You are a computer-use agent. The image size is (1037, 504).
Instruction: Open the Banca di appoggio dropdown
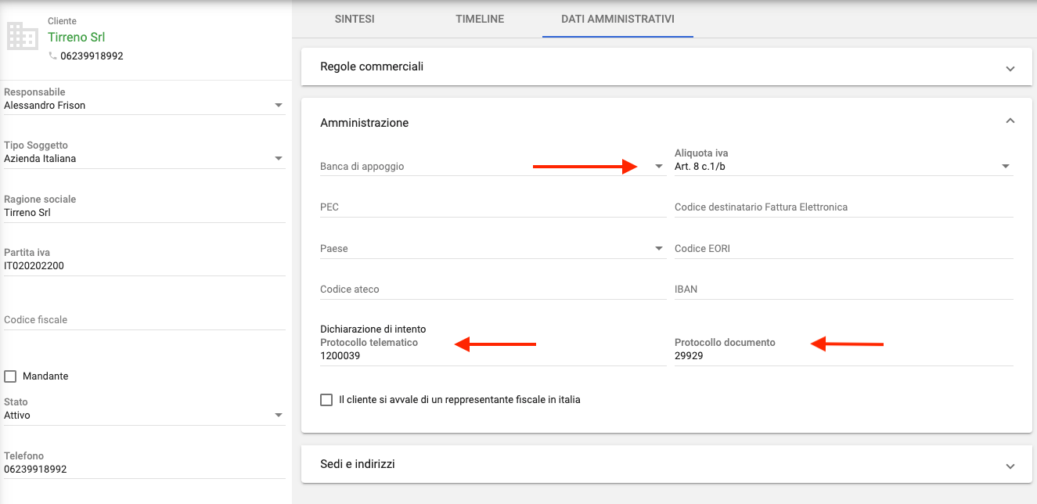coord(657,166)
